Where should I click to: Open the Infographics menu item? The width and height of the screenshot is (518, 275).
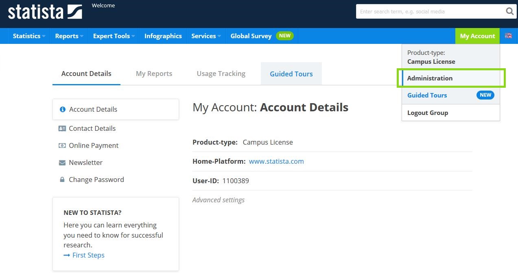163,36
